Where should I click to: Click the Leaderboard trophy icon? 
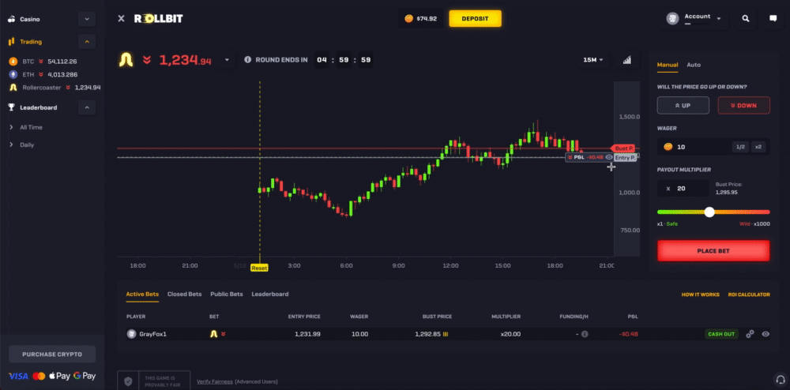[12, 107]
